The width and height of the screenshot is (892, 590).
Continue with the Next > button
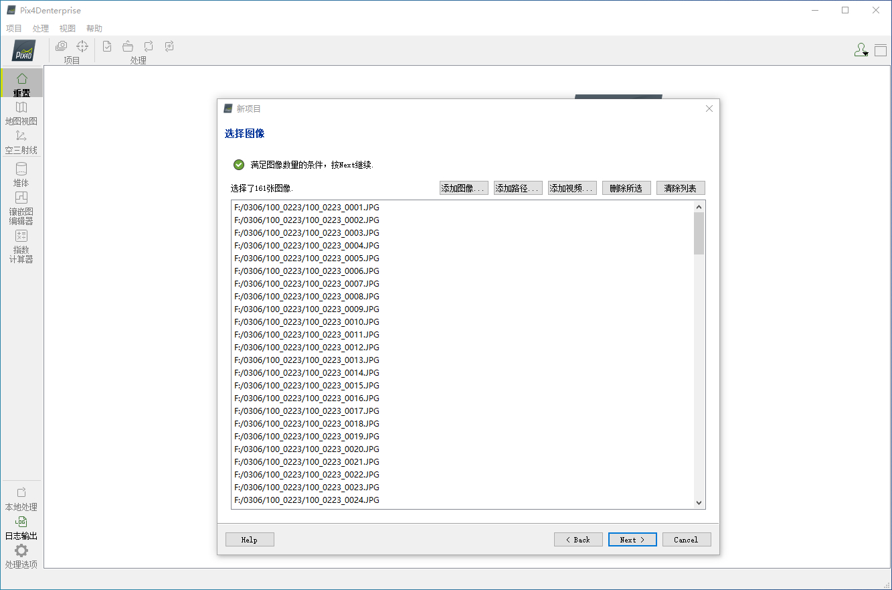pos(632,540)
